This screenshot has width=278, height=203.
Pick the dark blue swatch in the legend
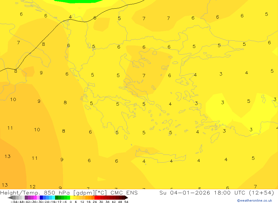tap(41, 198)
